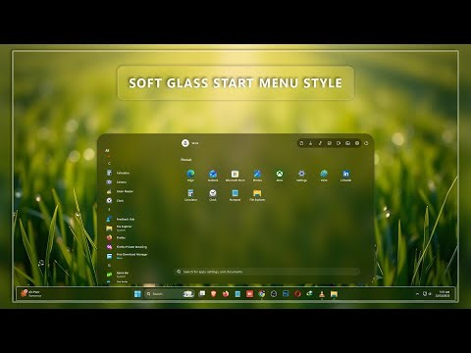
Task: Open Firefox from the taskbar
Action: 226,294
